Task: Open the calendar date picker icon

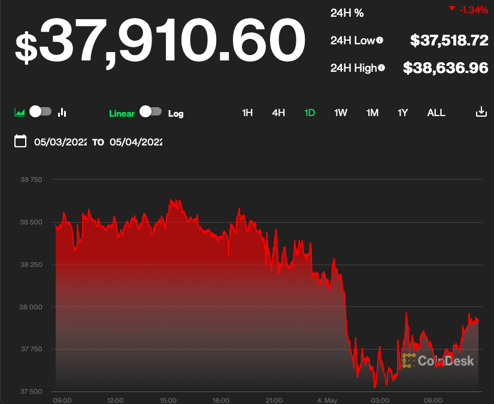Action: 20,141
